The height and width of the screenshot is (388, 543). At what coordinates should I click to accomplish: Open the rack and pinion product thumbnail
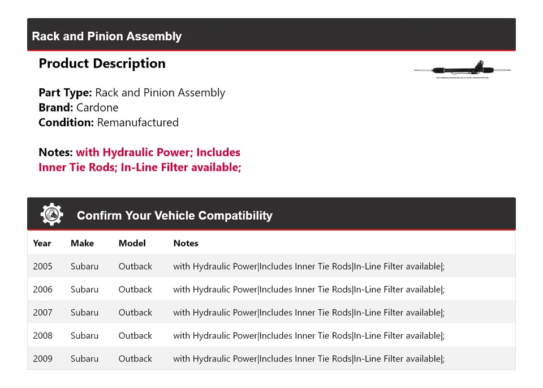(462, 70)
